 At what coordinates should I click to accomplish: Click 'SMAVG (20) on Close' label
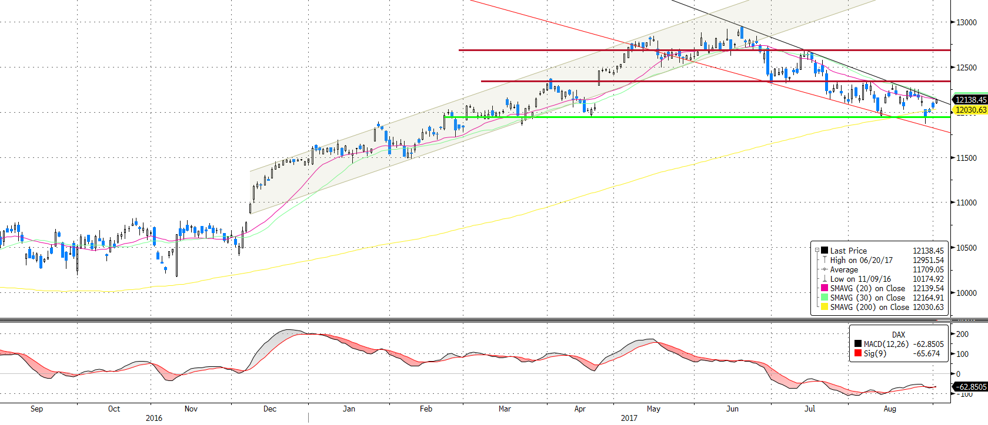click(x=867, y=288)
